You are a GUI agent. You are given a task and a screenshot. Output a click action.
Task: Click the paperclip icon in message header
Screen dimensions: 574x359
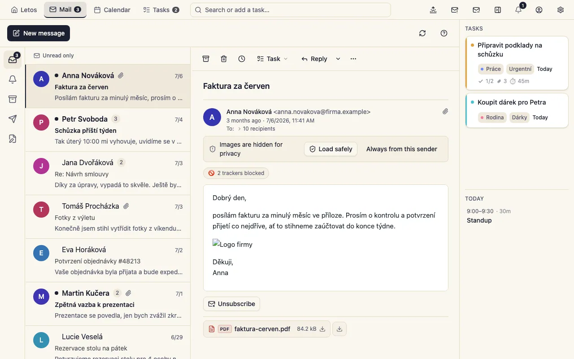[x=445, y=111]
